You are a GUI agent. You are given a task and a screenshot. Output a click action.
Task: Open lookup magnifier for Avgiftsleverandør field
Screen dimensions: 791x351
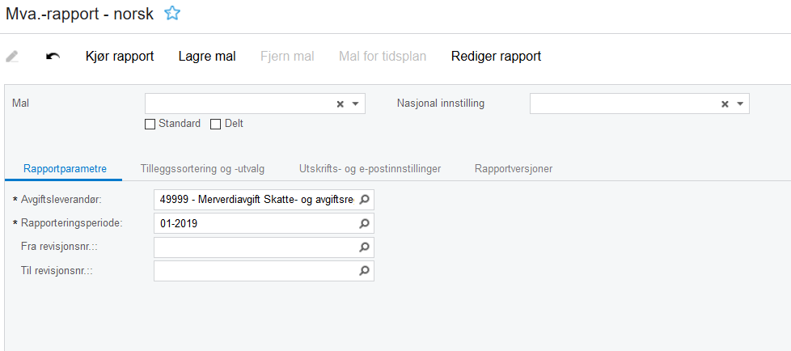pyautogui.click(x=364, y=200)
